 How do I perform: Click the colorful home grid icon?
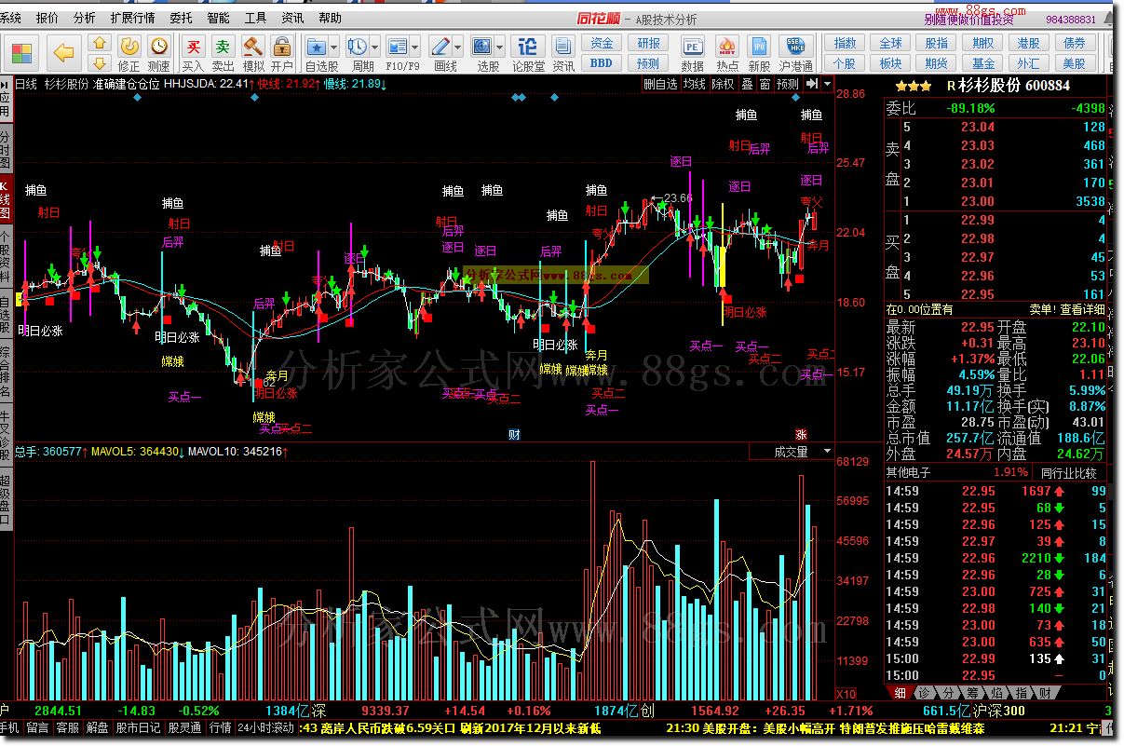point(20,52)
